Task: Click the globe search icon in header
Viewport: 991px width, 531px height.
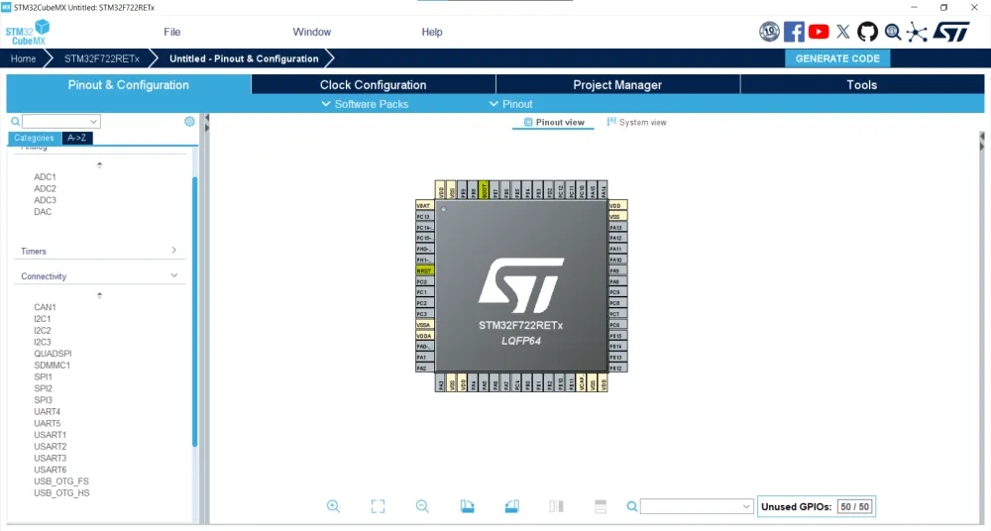Action: (x=893, y=32)
